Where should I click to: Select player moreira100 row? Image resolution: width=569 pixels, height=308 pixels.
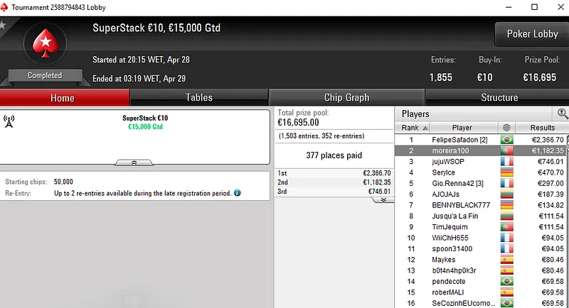(462, 150)
